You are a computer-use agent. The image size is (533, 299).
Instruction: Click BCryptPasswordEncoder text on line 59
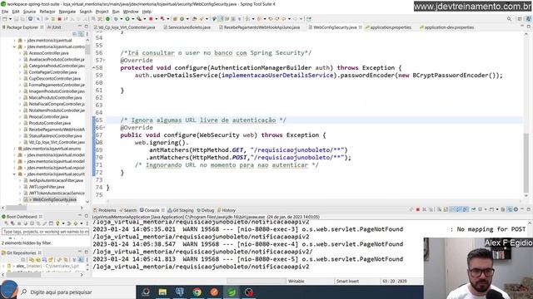coord(451,76)
